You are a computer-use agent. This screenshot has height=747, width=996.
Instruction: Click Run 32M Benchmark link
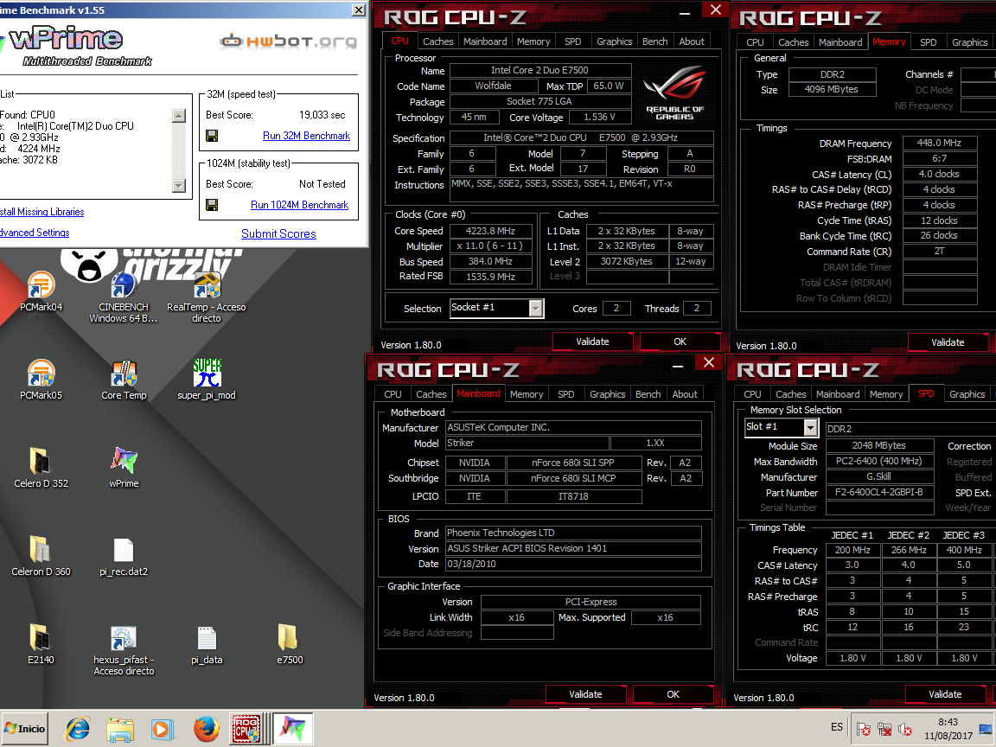pyautogui.click(x=306, y=135)
